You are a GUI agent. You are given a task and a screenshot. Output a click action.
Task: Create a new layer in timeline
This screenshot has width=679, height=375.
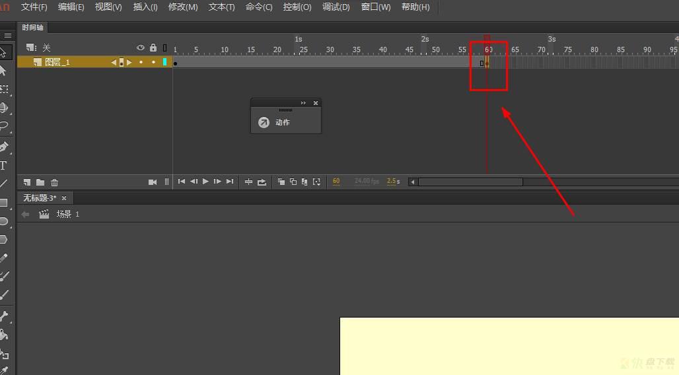coord(27,182)
